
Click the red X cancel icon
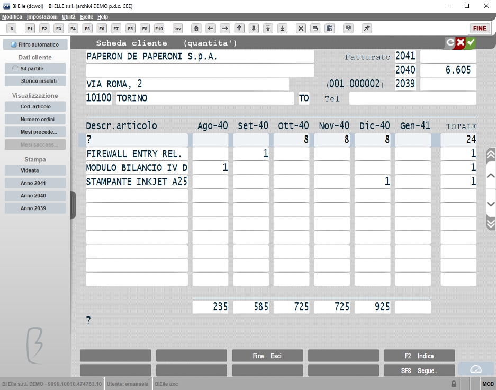point(461,42)
